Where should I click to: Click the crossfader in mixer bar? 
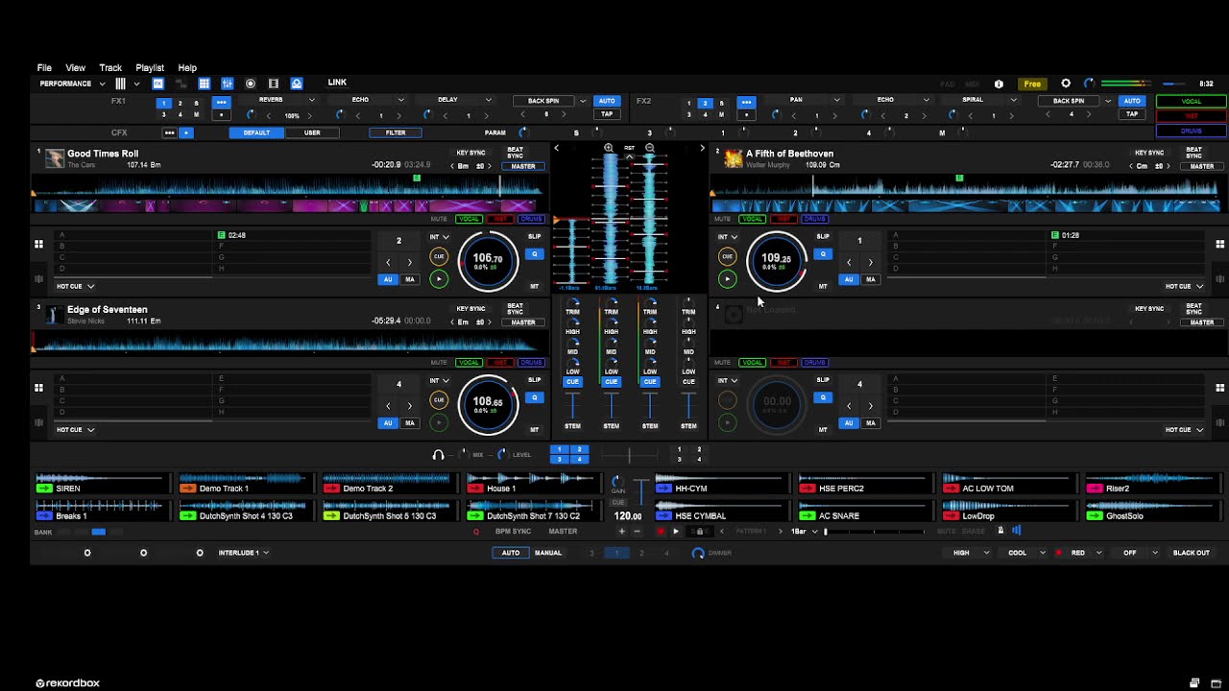(630, 455)
